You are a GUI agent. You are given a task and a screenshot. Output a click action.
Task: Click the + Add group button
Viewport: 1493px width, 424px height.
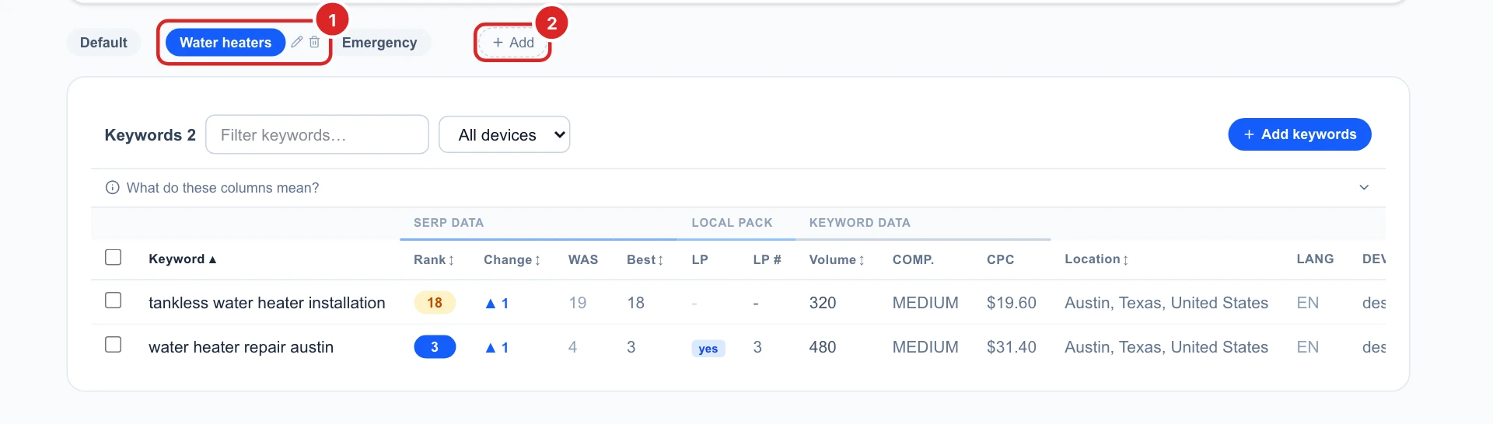[513, 43]
